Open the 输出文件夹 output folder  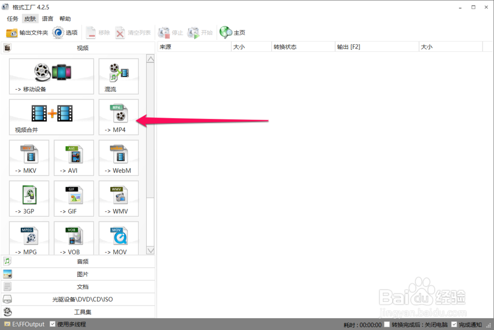(27, 33)
